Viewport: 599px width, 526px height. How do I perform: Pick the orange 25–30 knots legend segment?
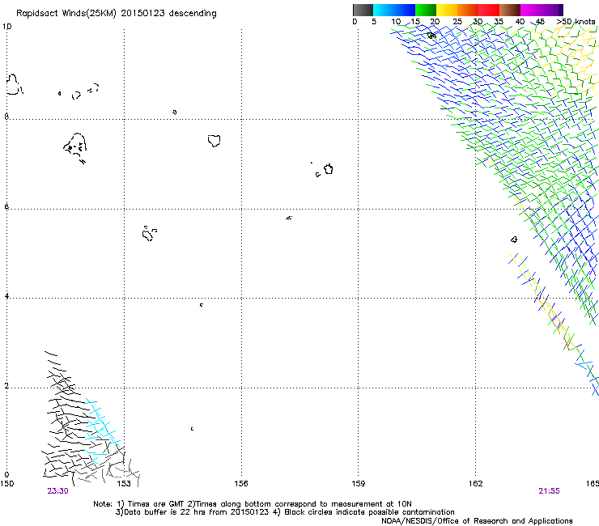click(468, 10)
